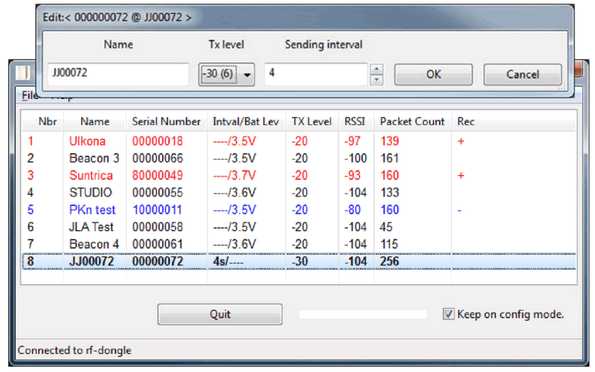
Task: Click serial number 10000011
Action: (x=157, y=210)
